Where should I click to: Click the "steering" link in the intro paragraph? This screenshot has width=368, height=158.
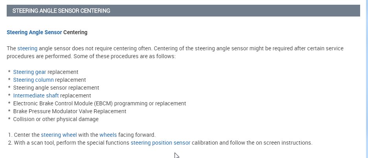27,48
